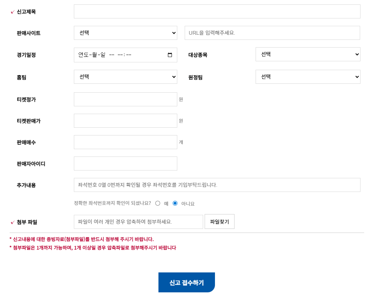This screenshot has width=376, height=299.
Task: Open the 홈팀 selection dropdown
Action: pyautogui.click(x=126, y=77)
